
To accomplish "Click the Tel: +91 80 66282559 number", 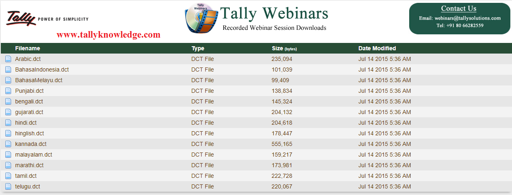I will (x=460, y=25).
